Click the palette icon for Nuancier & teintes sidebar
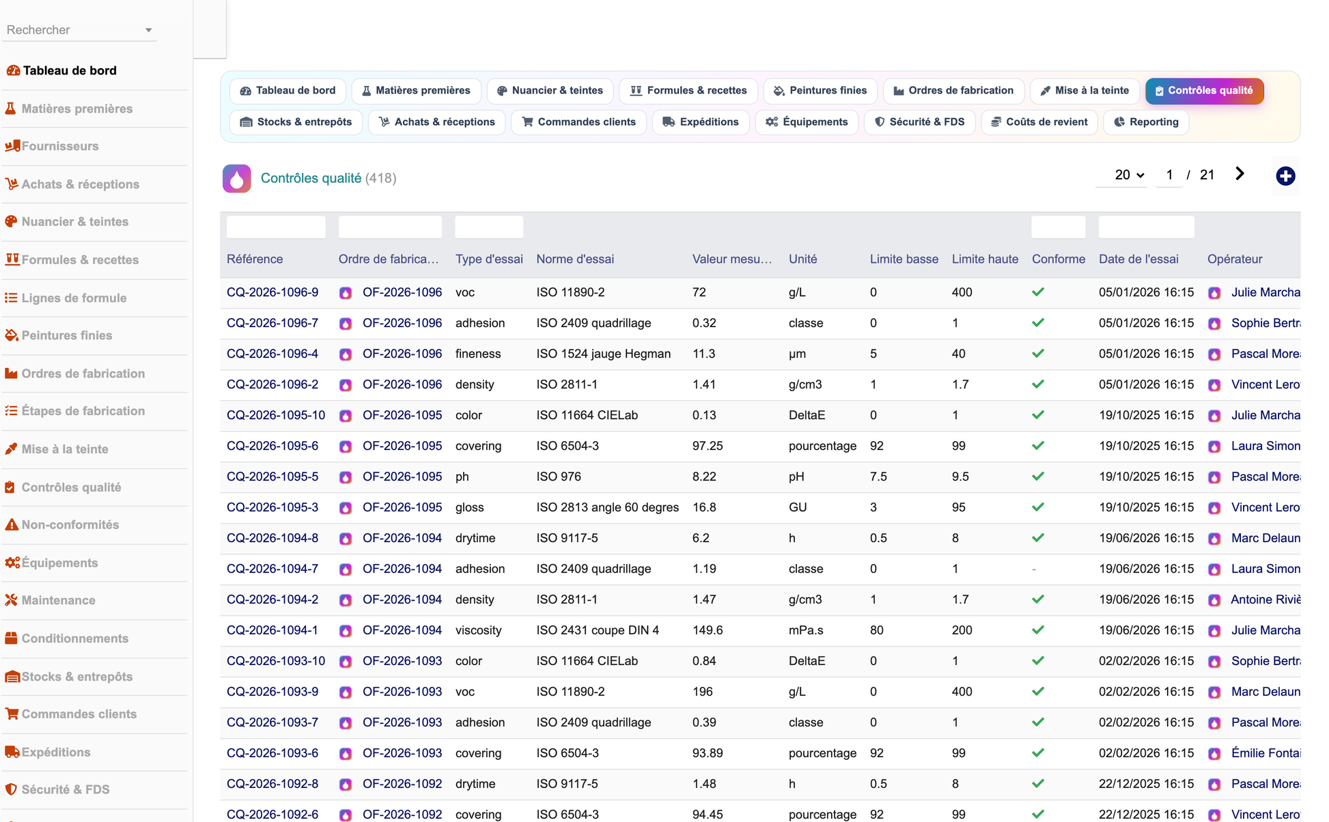The width and height of the screenshot is (1329, 822). 11,222
